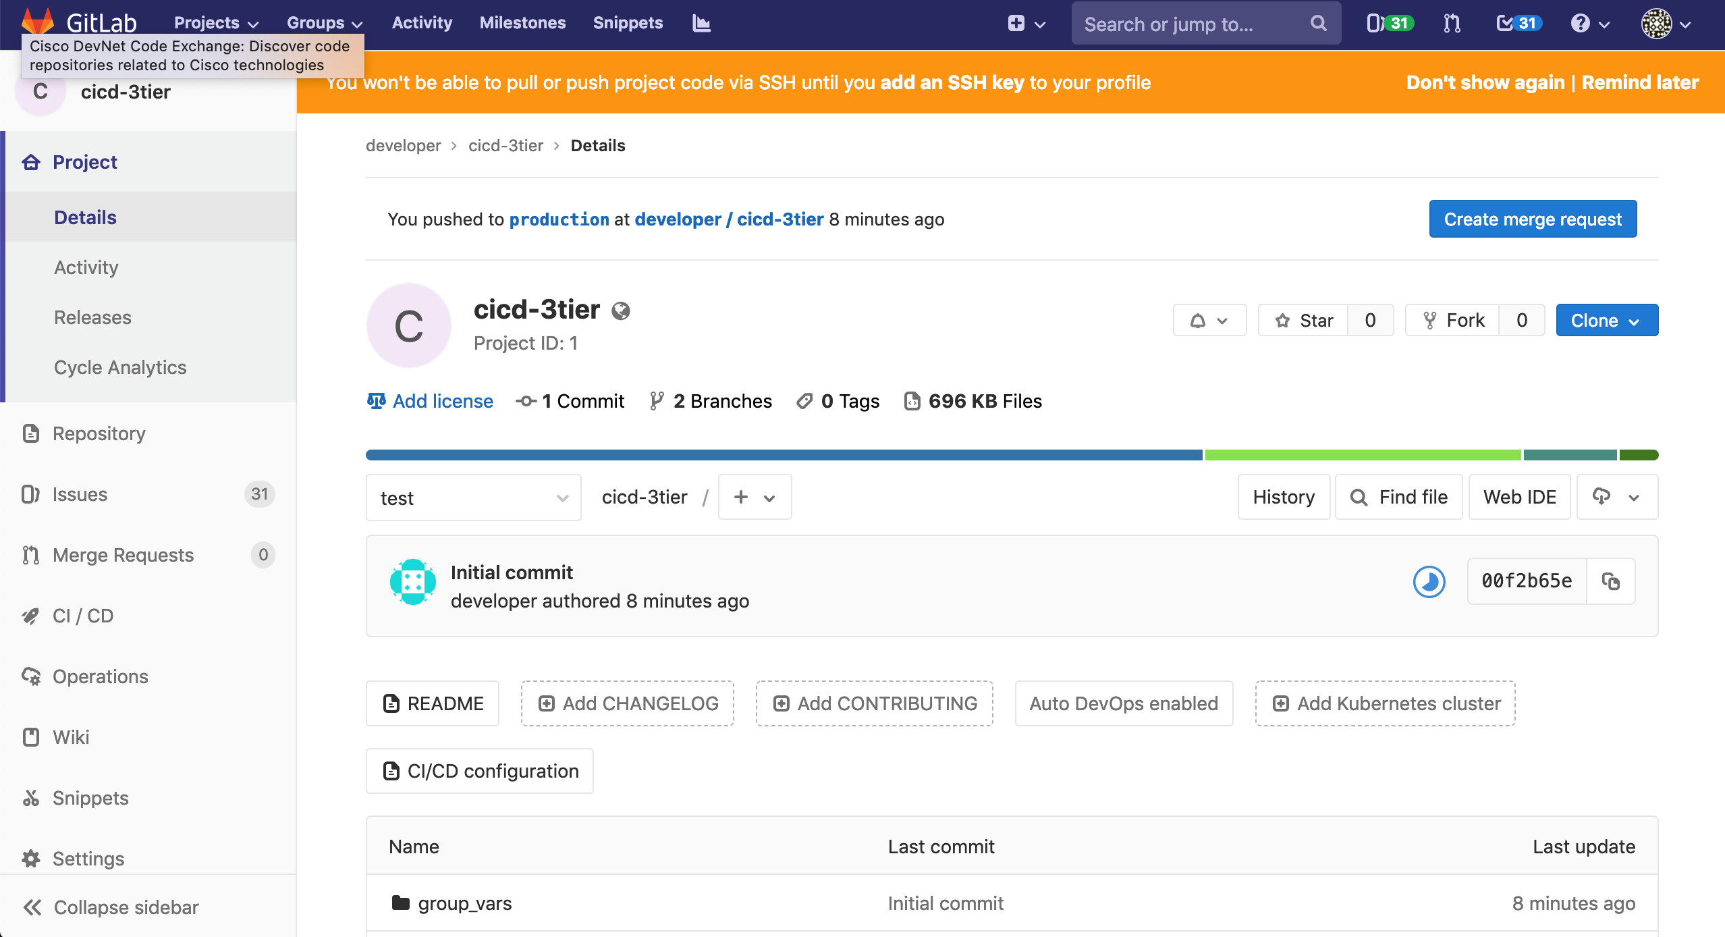Expand the test branch selector
This screenshot has height=937, width=1725.
point(473,498)
